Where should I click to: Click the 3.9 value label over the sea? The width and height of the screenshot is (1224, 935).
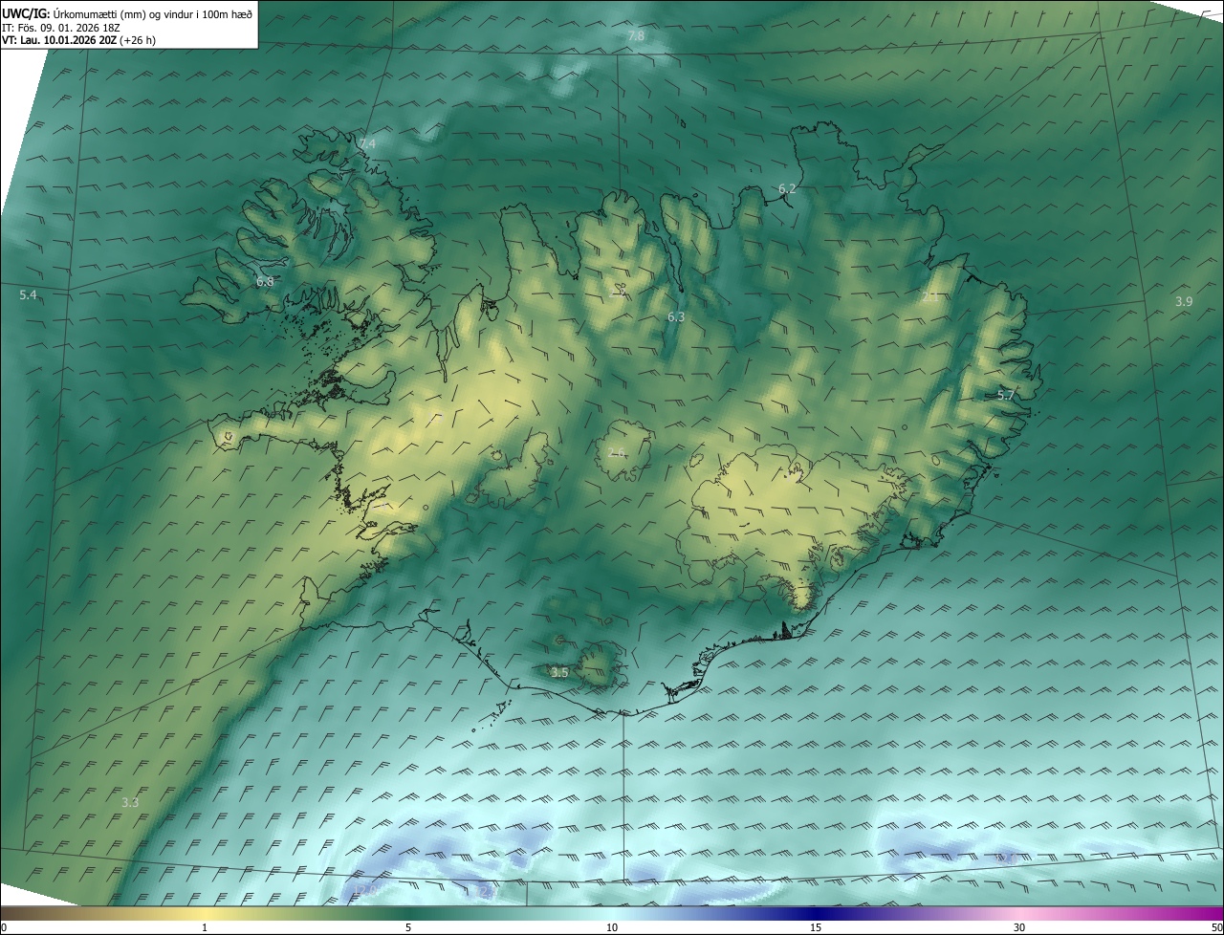pyautogui.click(x=1184, y=301)
